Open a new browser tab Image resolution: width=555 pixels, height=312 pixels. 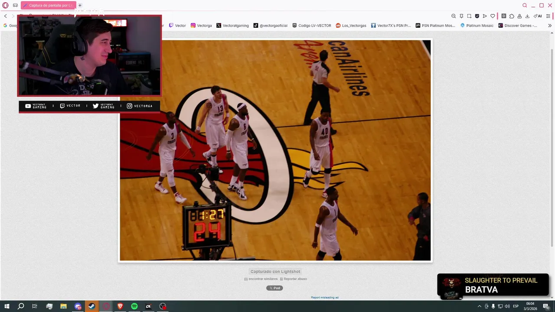[80, 5]
